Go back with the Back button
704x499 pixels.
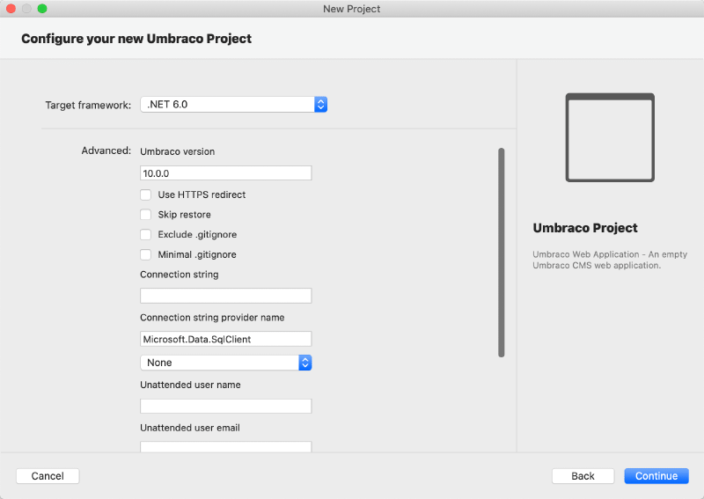[583, 476]
